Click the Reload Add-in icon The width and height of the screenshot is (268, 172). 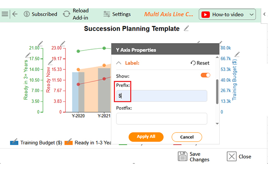click(66, 14)
